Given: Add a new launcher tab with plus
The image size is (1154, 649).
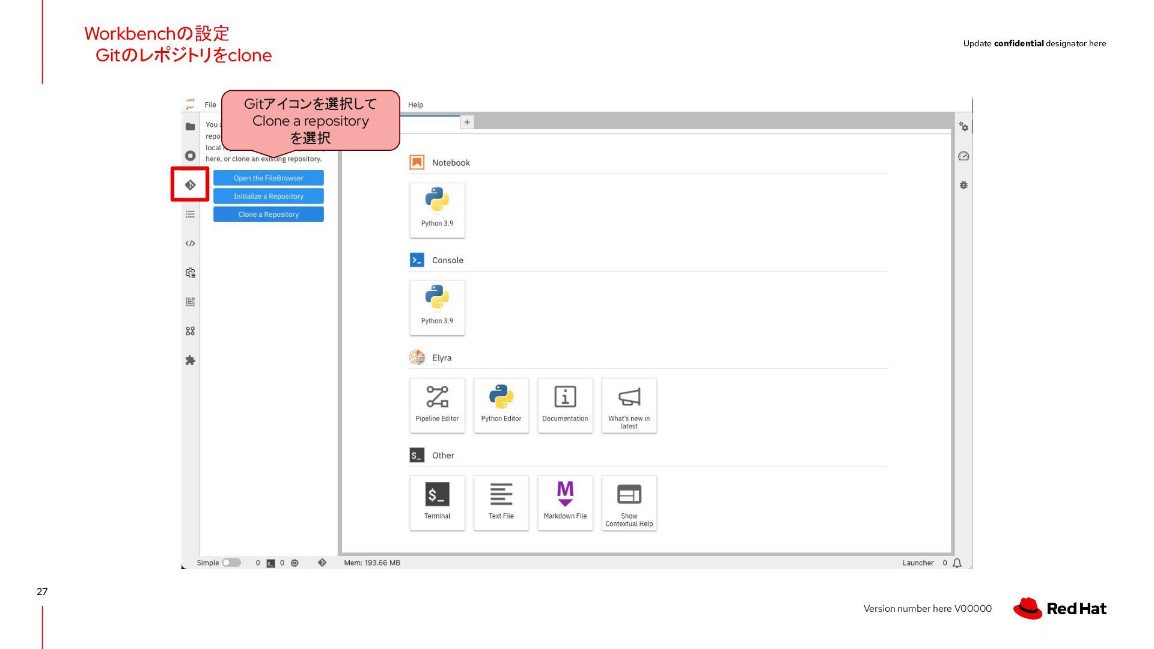Looking at the screenshot, I should pyautogui.click(x=467, y=122).
